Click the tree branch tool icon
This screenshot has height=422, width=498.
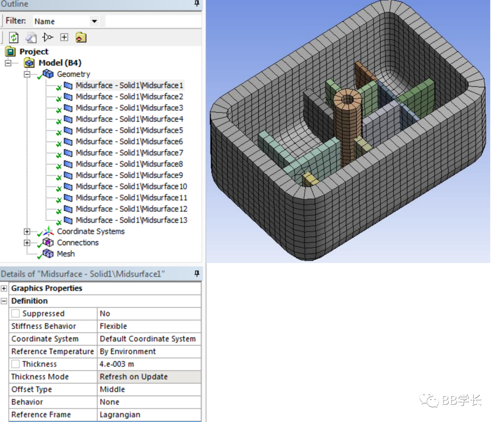click(x=47, y=37)
